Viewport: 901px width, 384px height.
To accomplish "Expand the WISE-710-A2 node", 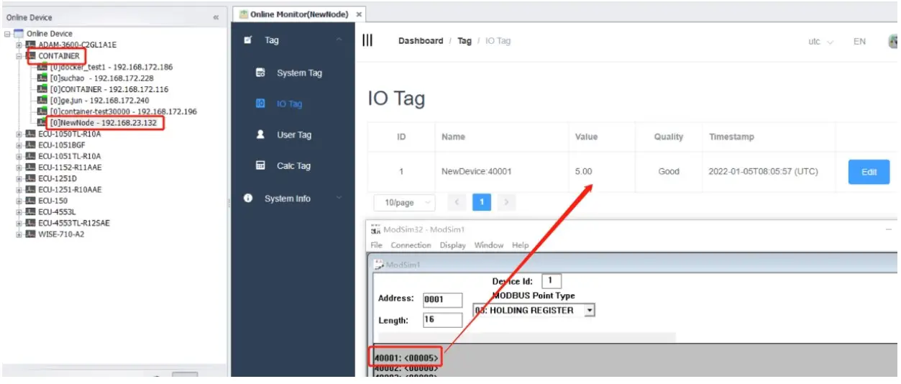I will point(19,234).
